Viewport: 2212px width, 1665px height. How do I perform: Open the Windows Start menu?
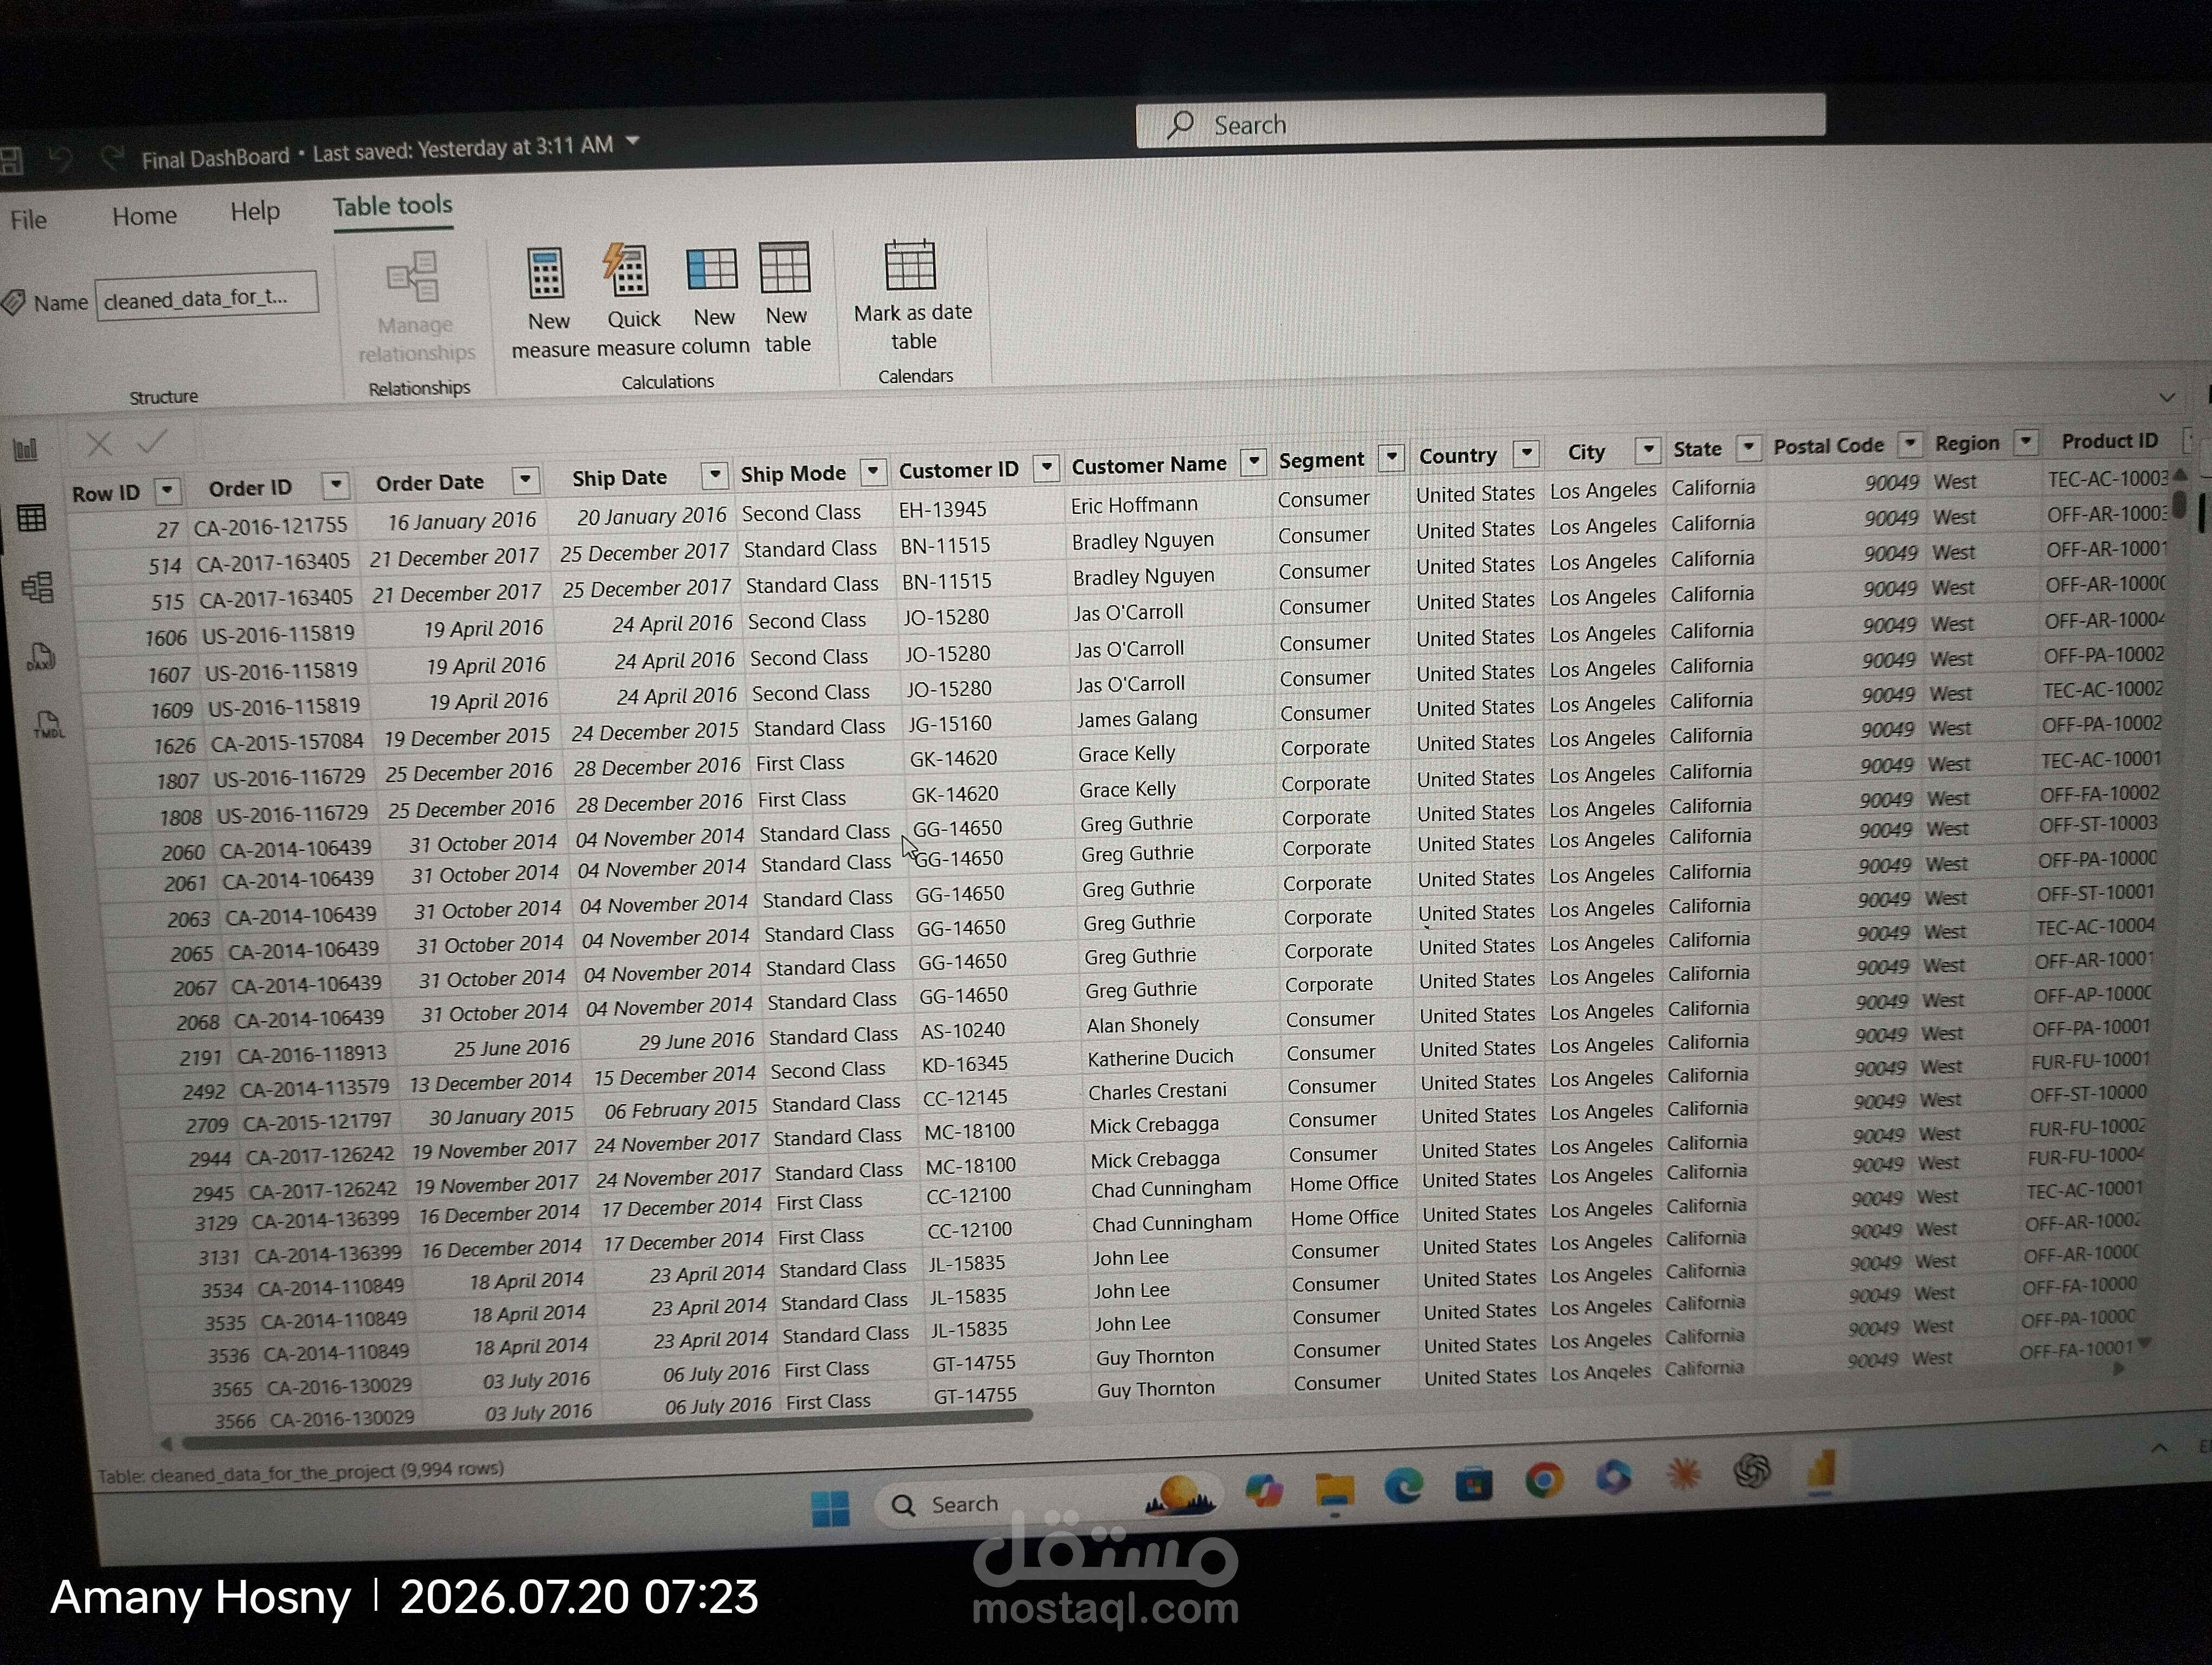[x=830, y=1508]
